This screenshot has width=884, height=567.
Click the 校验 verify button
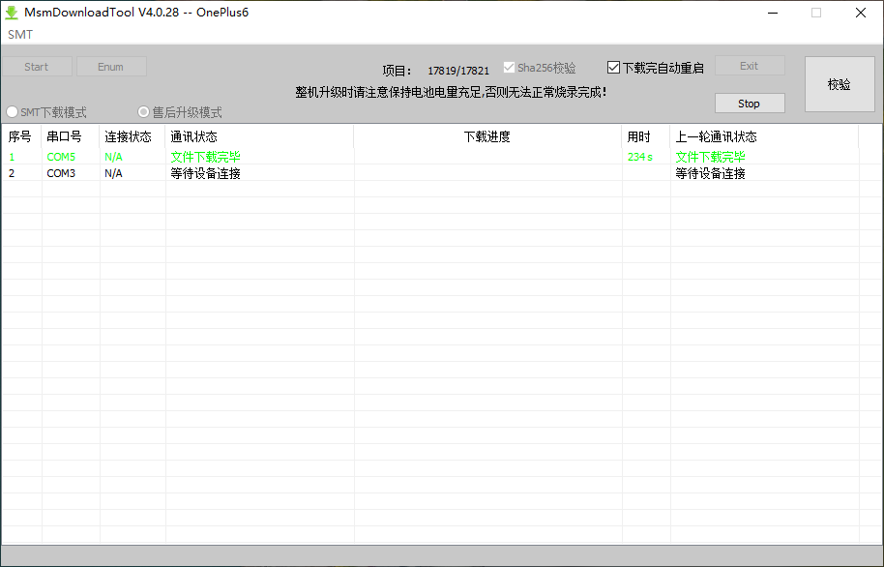coord(840,84)
